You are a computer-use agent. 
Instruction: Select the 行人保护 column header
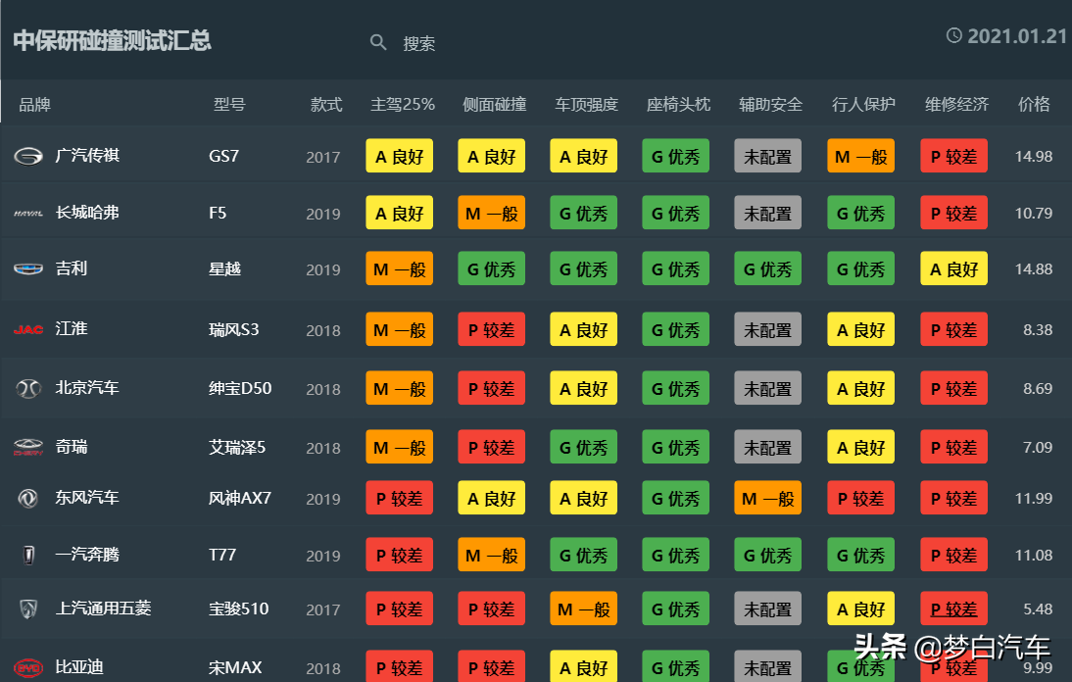click(863, 105)
